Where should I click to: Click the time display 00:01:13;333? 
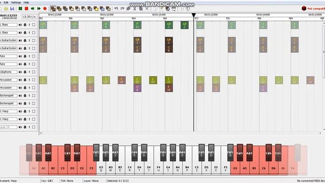[x=9, y=16]
